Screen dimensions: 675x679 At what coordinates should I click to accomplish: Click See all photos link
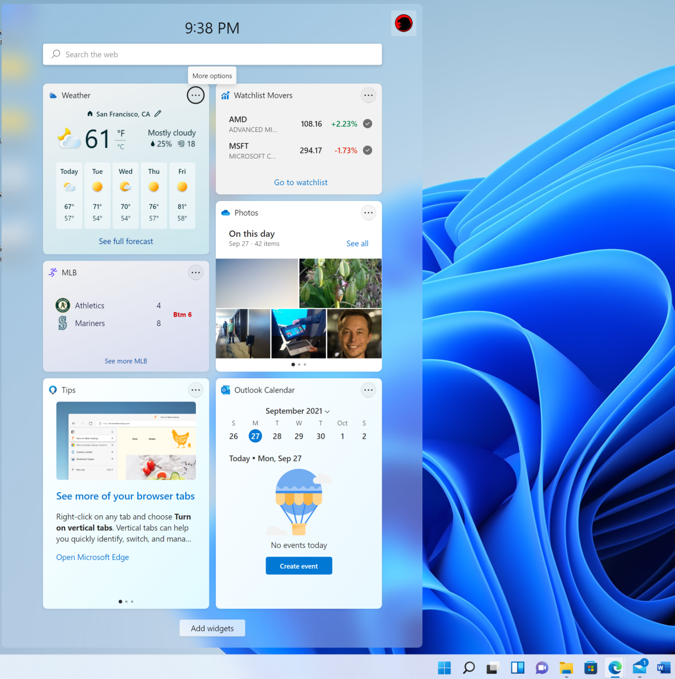pos(357,244)
